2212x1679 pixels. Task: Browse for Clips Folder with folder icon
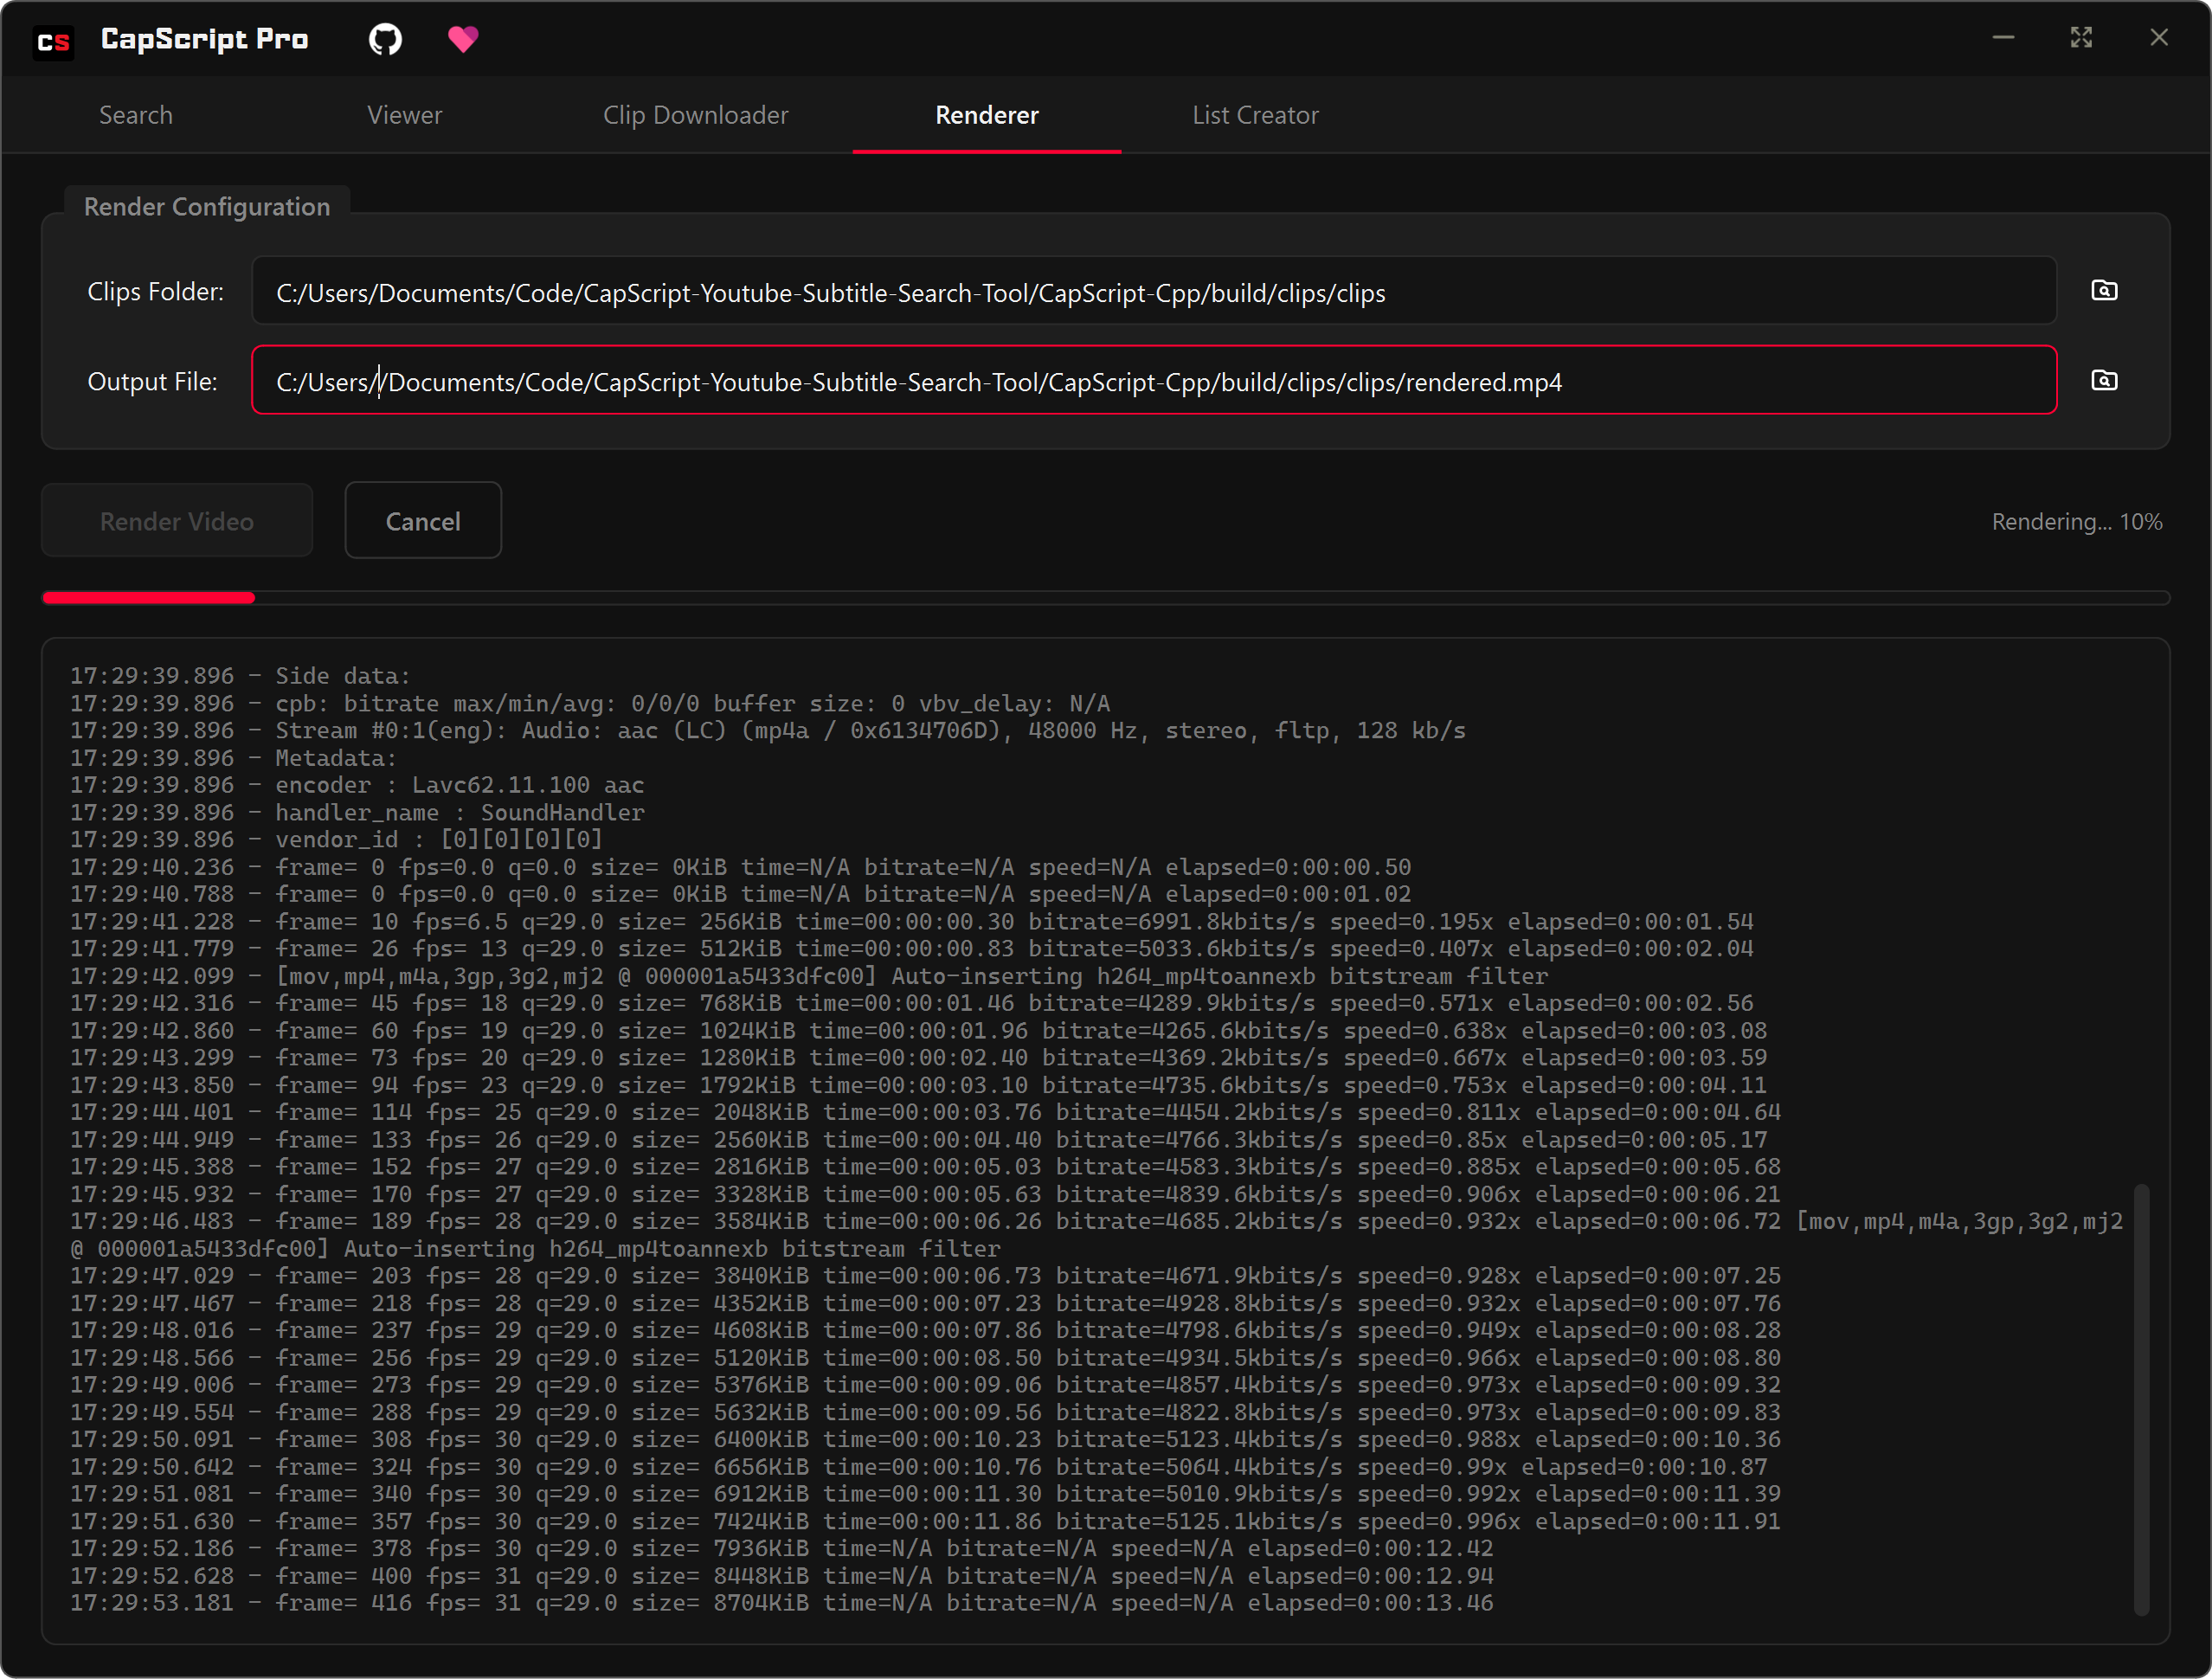pyautogui.click(x=2104, y=291)
